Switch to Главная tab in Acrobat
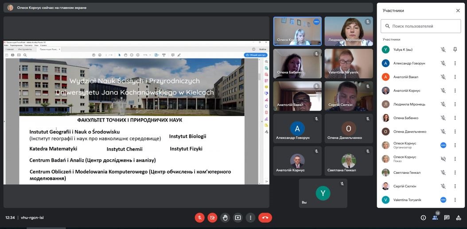 pyautogui.click(x=10, y=50)
